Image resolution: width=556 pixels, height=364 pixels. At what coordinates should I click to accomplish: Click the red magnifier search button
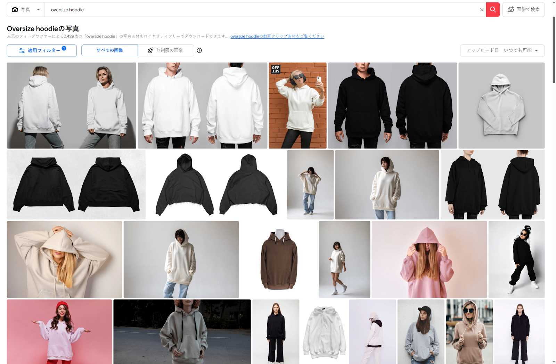(x=493, y=10)
